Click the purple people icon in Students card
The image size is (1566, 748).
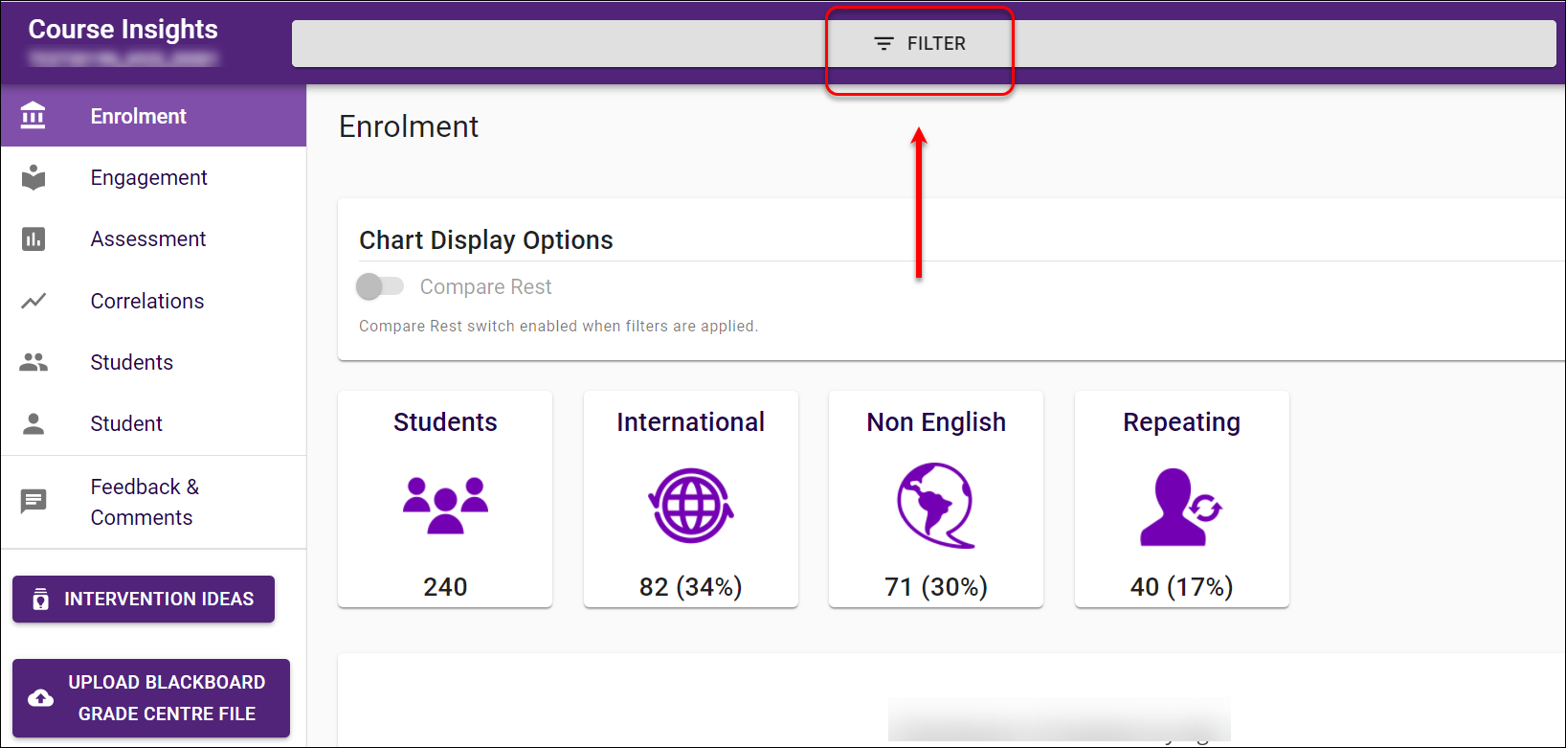point(445,505)
